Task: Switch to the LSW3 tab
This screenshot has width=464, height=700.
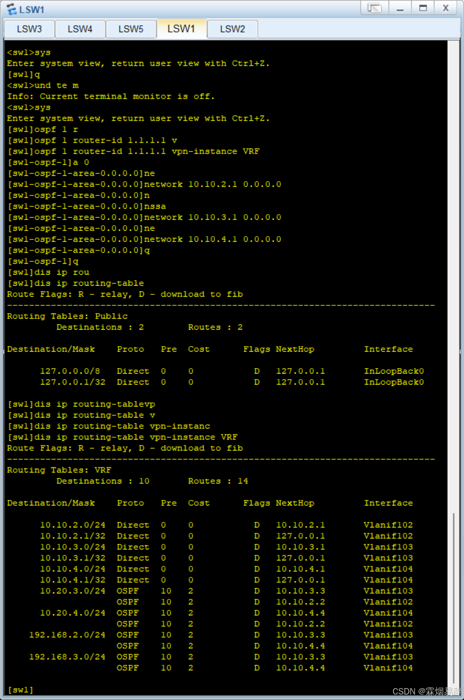Action: [x=29, y=29]
